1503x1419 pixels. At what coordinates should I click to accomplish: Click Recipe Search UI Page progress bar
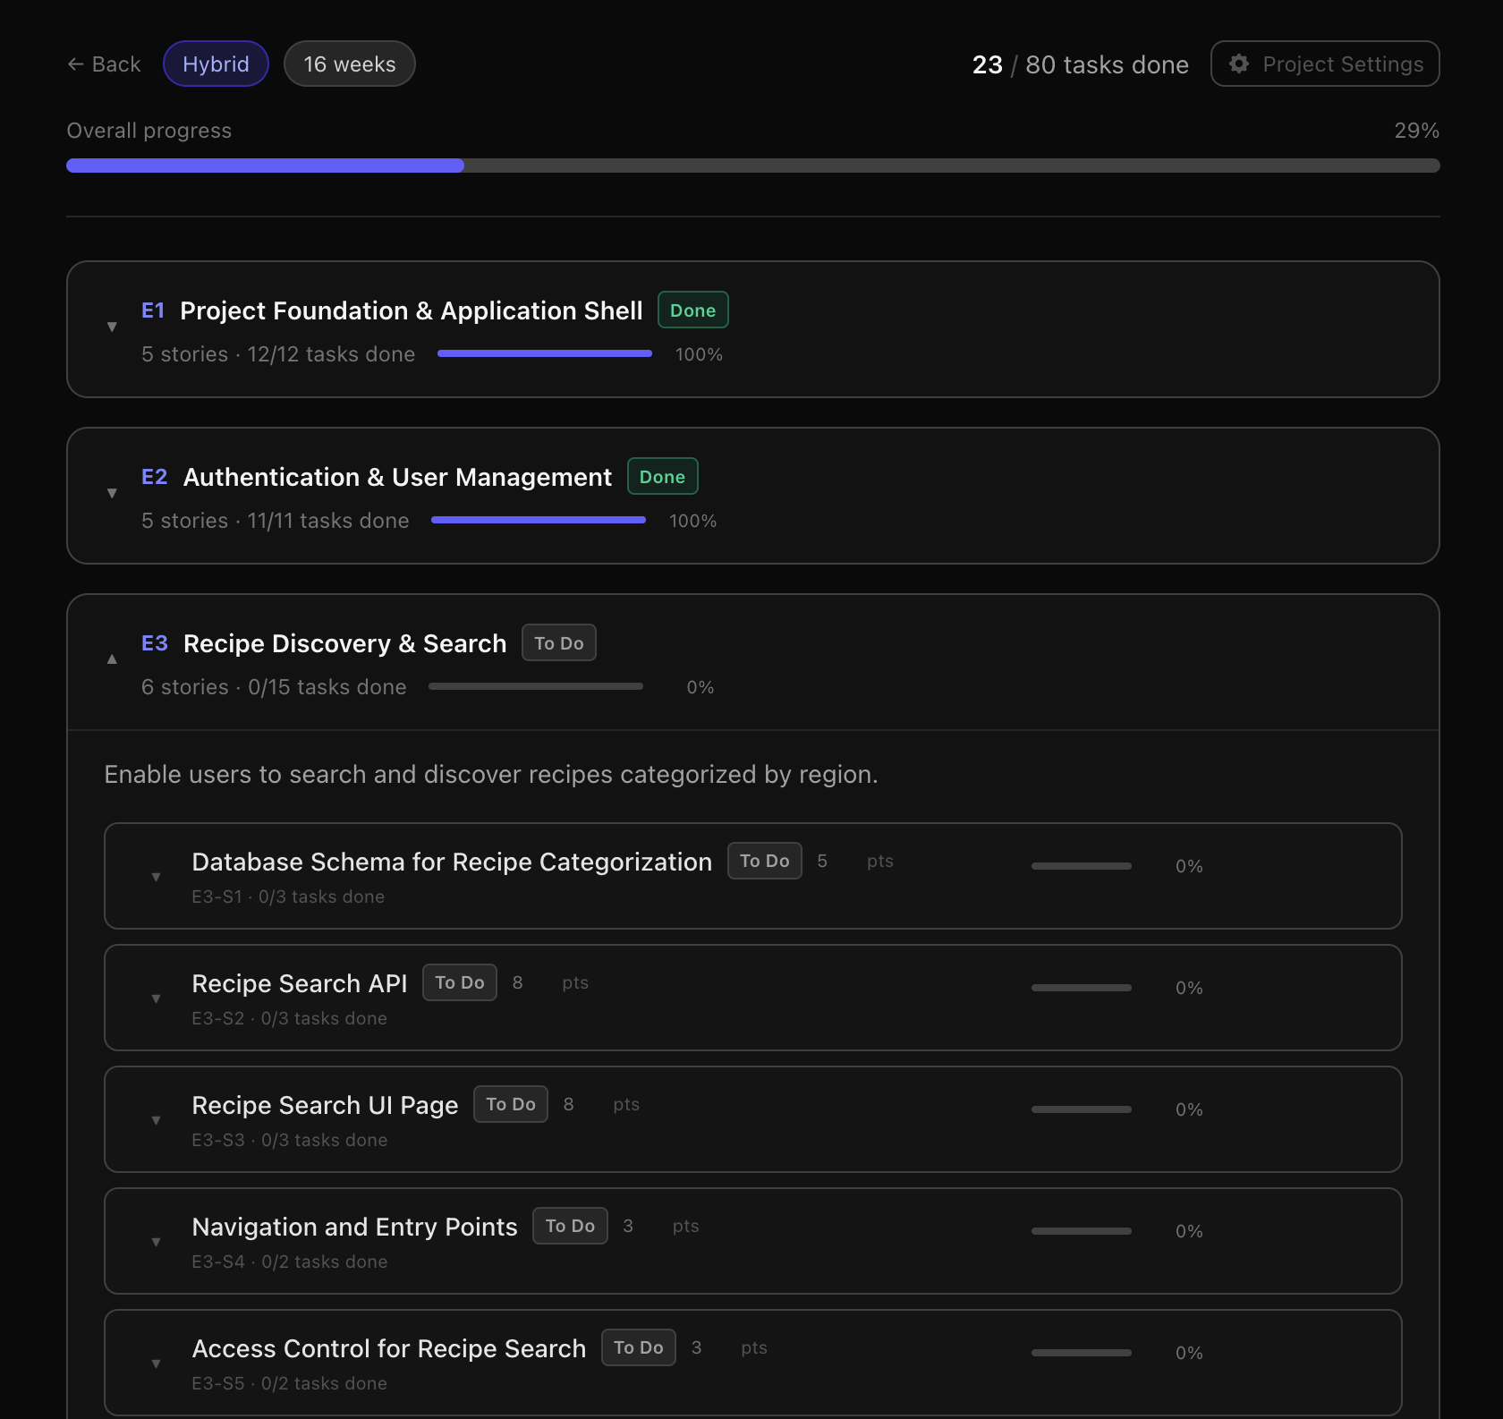coord(1082,1109)
